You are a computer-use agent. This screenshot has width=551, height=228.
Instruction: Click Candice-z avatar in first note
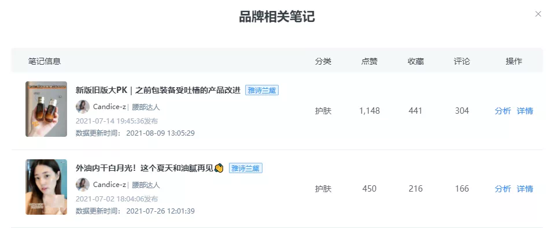(83, 107)
